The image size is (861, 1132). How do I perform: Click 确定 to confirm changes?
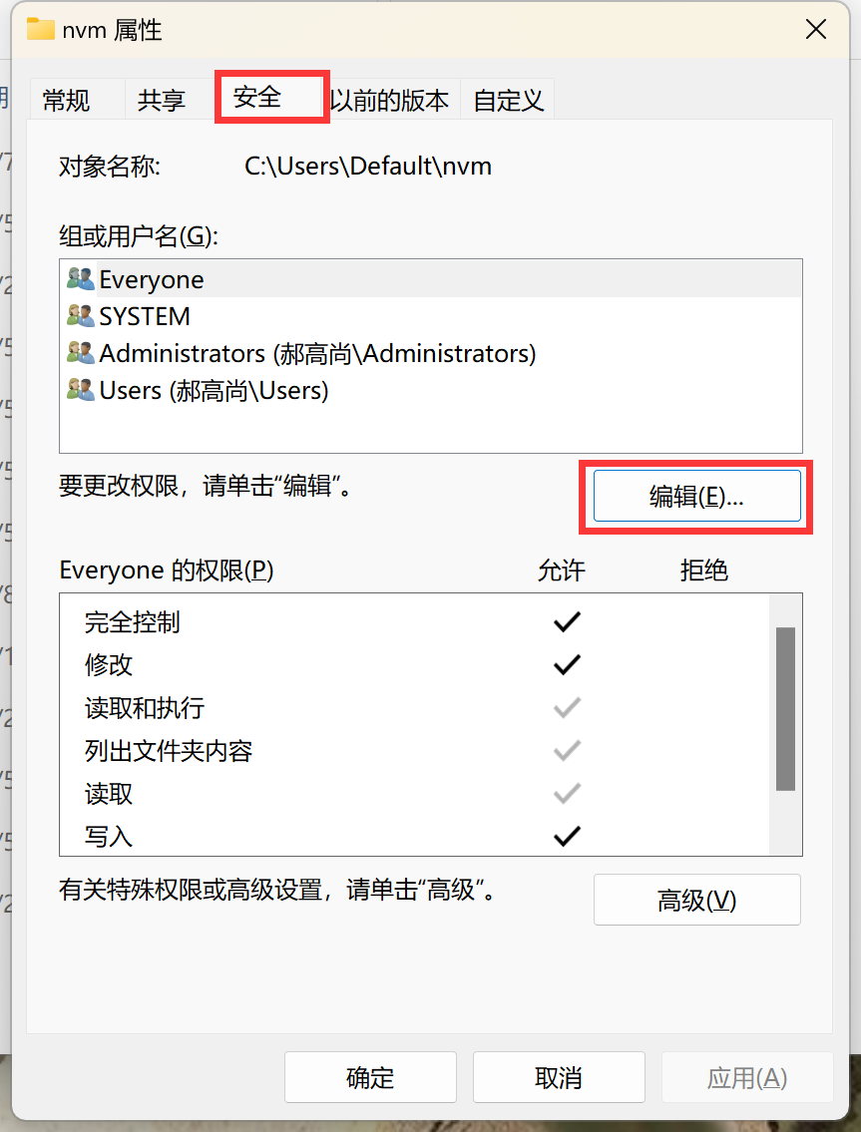370,1077
